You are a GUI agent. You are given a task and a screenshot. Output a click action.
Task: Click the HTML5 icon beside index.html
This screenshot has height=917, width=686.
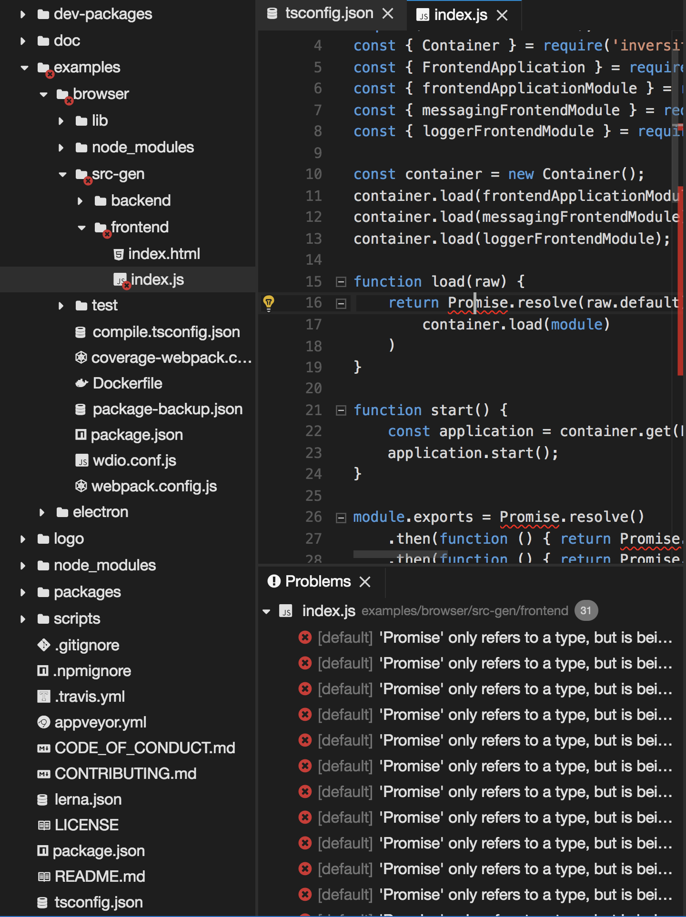tap(119, 254)
